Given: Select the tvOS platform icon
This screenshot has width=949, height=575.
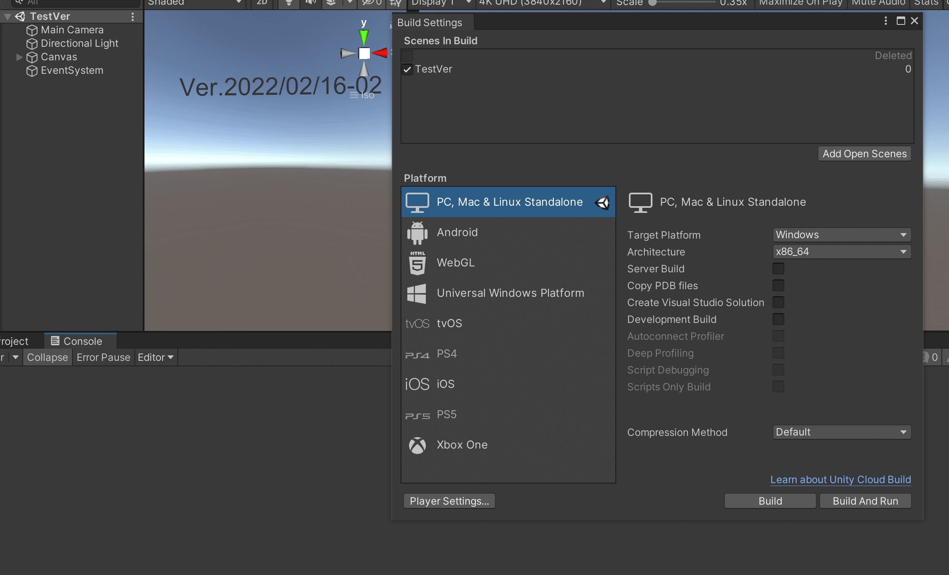Looking at the screenshot, I should click(417, 323).
